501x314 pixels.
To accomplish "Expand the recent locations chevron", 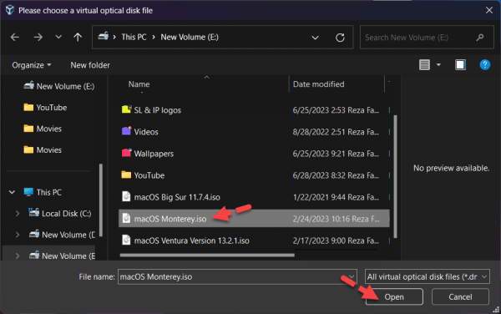I will tap(58, 37).
